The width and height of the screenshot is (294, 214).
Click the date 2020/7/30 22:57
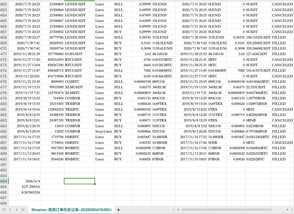(25, 38)
